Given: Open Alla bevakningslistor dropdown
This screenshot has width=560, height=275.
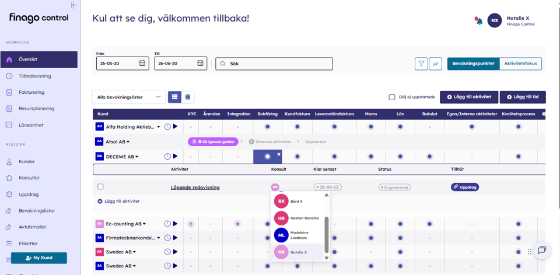Looking at the screenshot, I should [128, 97].
